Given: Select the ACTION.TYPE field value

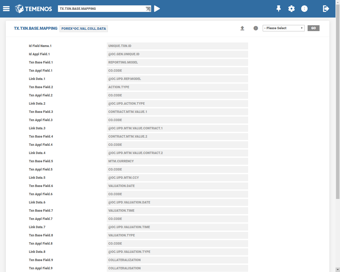Looking at the screenshot, I should click(x=177, y=87).
